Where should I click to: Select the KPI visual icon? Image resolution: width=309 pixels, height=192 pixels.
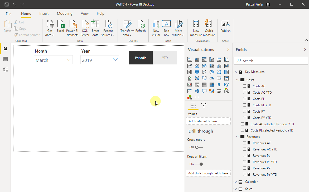190,85
